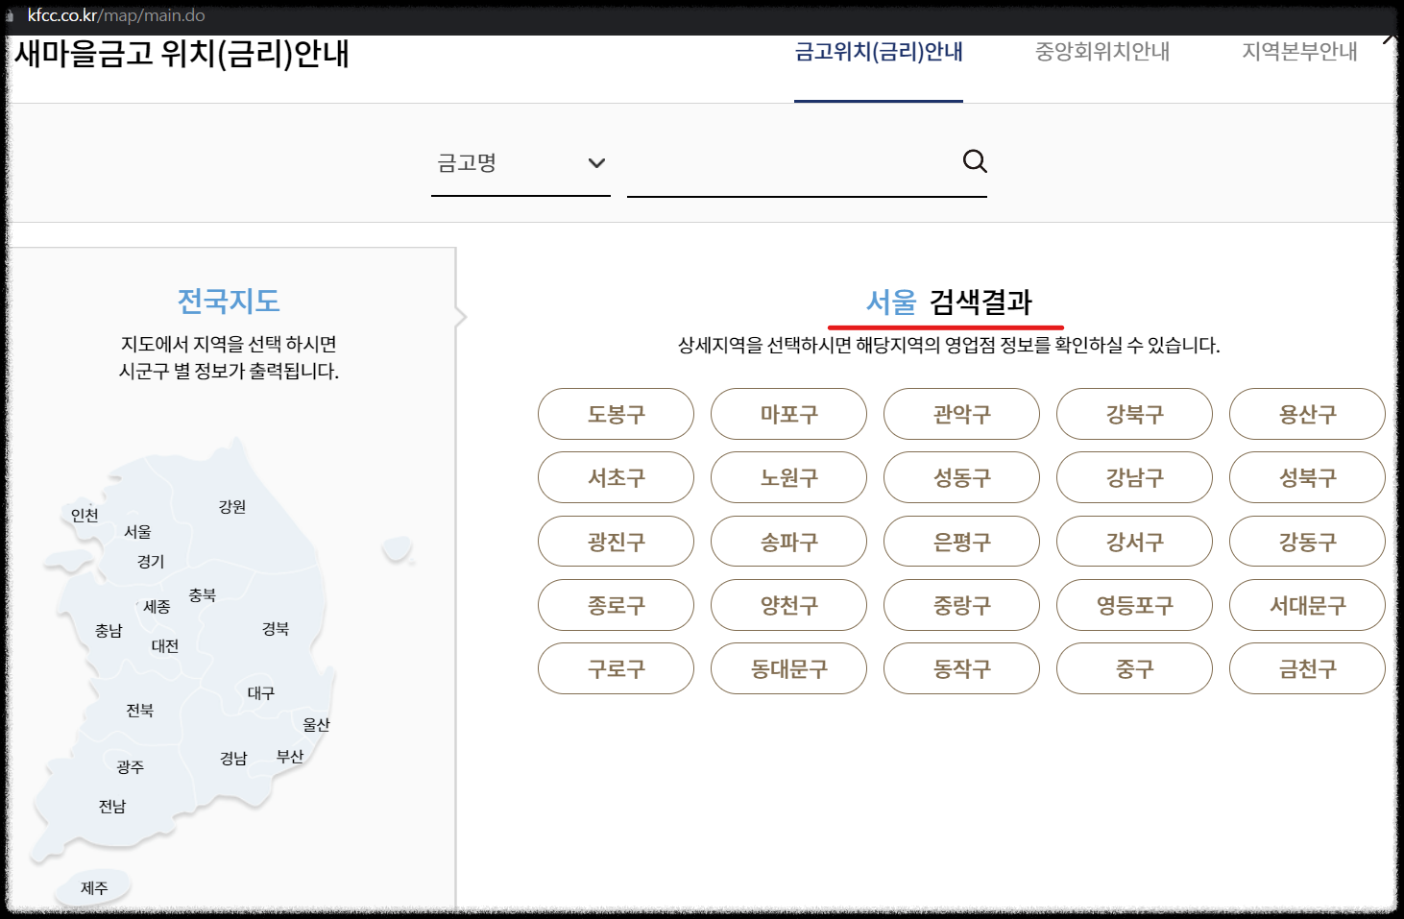Choose the 강남구 district
The width and height of the screenshot is (1404, 919).
pos(1134,477)
